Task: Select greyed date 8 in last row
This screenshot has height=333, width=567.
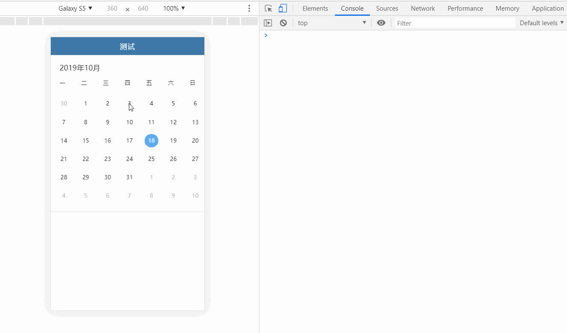Action: (x=151, y=196)
